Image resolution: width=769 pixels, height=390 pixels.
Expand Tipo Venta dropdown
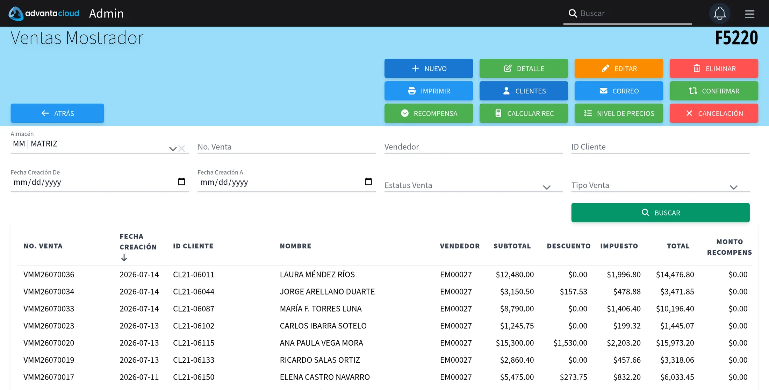point(734,187)
